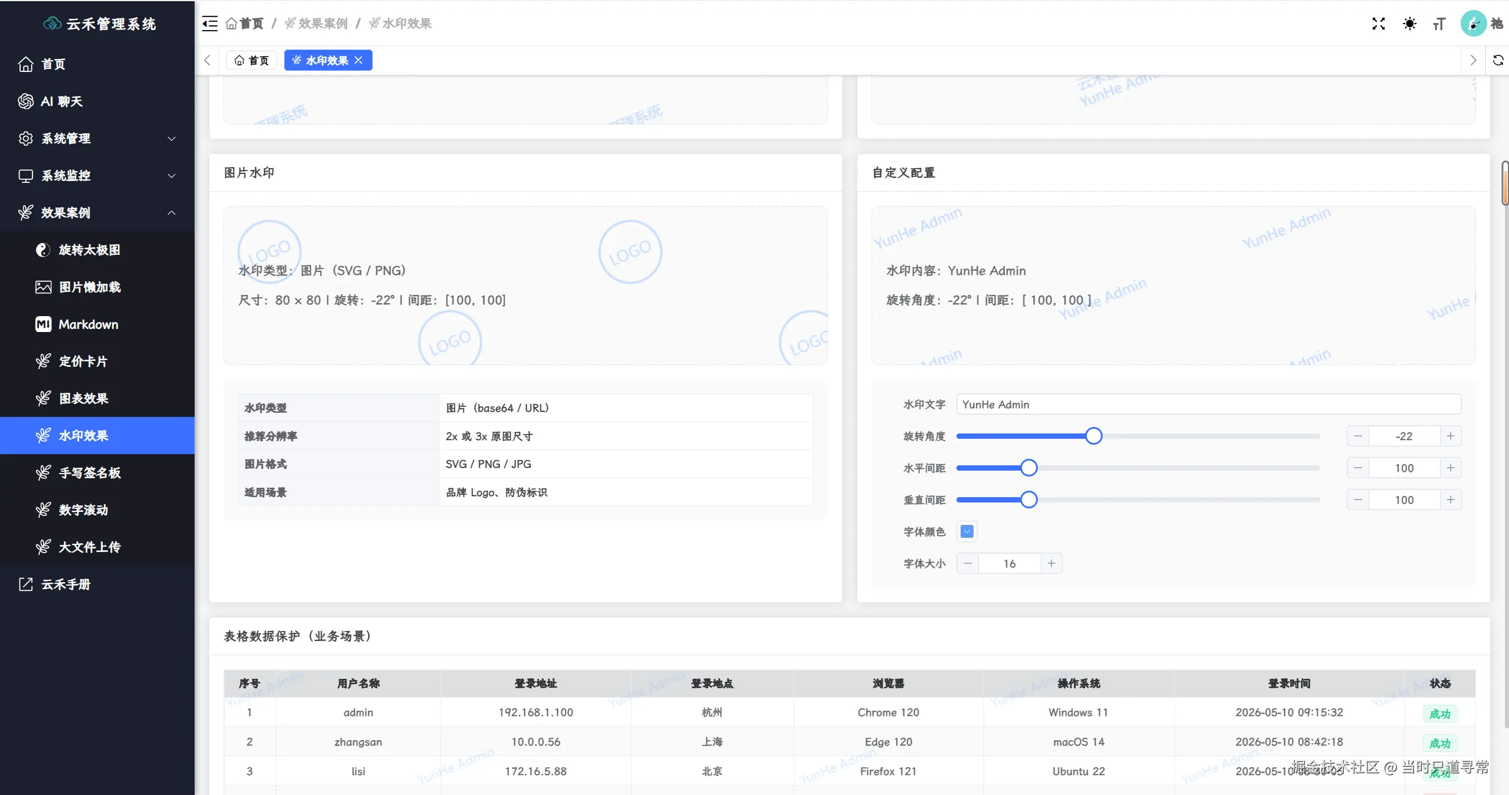Click the 登录时间 column header
This screenshot has height=795, width=1509.
tap(1289, 684)
